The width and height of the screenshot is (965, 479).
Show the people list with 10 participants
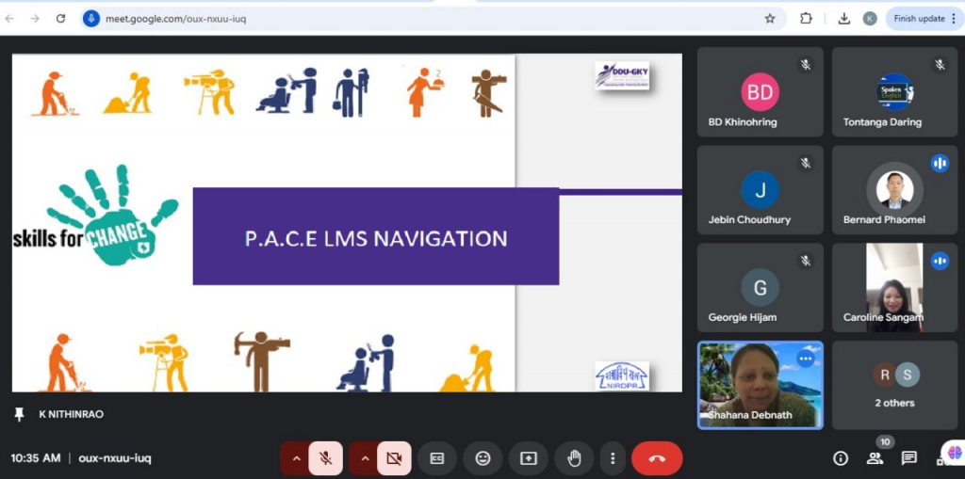pos(875,457)
